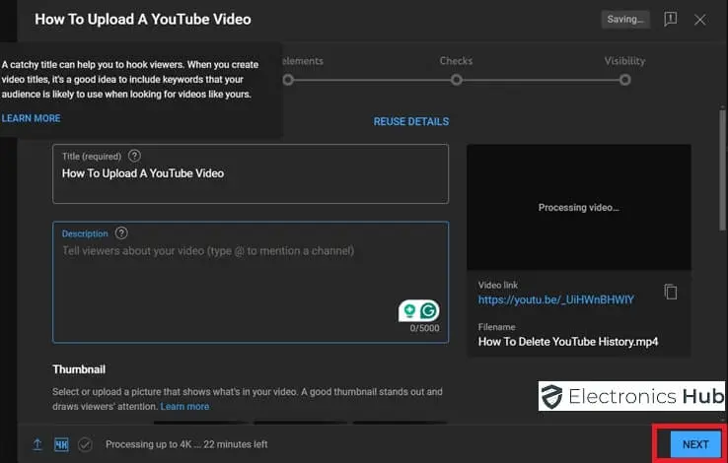This screenshot has height=463, width=728.
Task: Go to the Checks step
Action: 456,61
